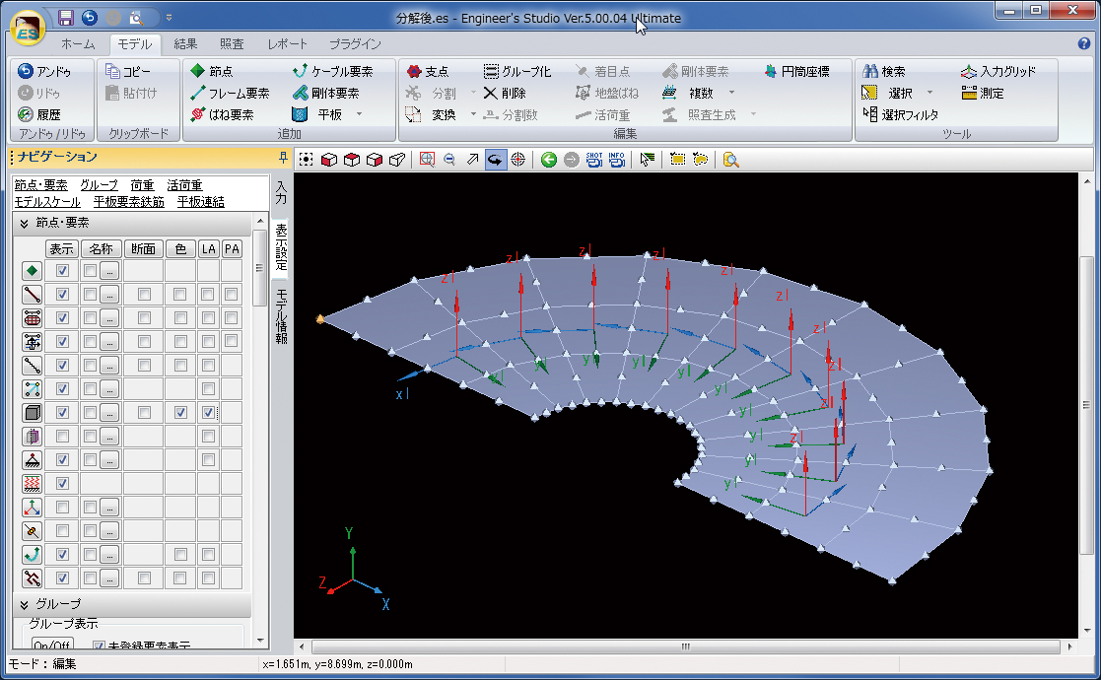Switch to the 照査 ribbon tab
Viewport: 1101px width, 680px height.
tap(232, 43)
